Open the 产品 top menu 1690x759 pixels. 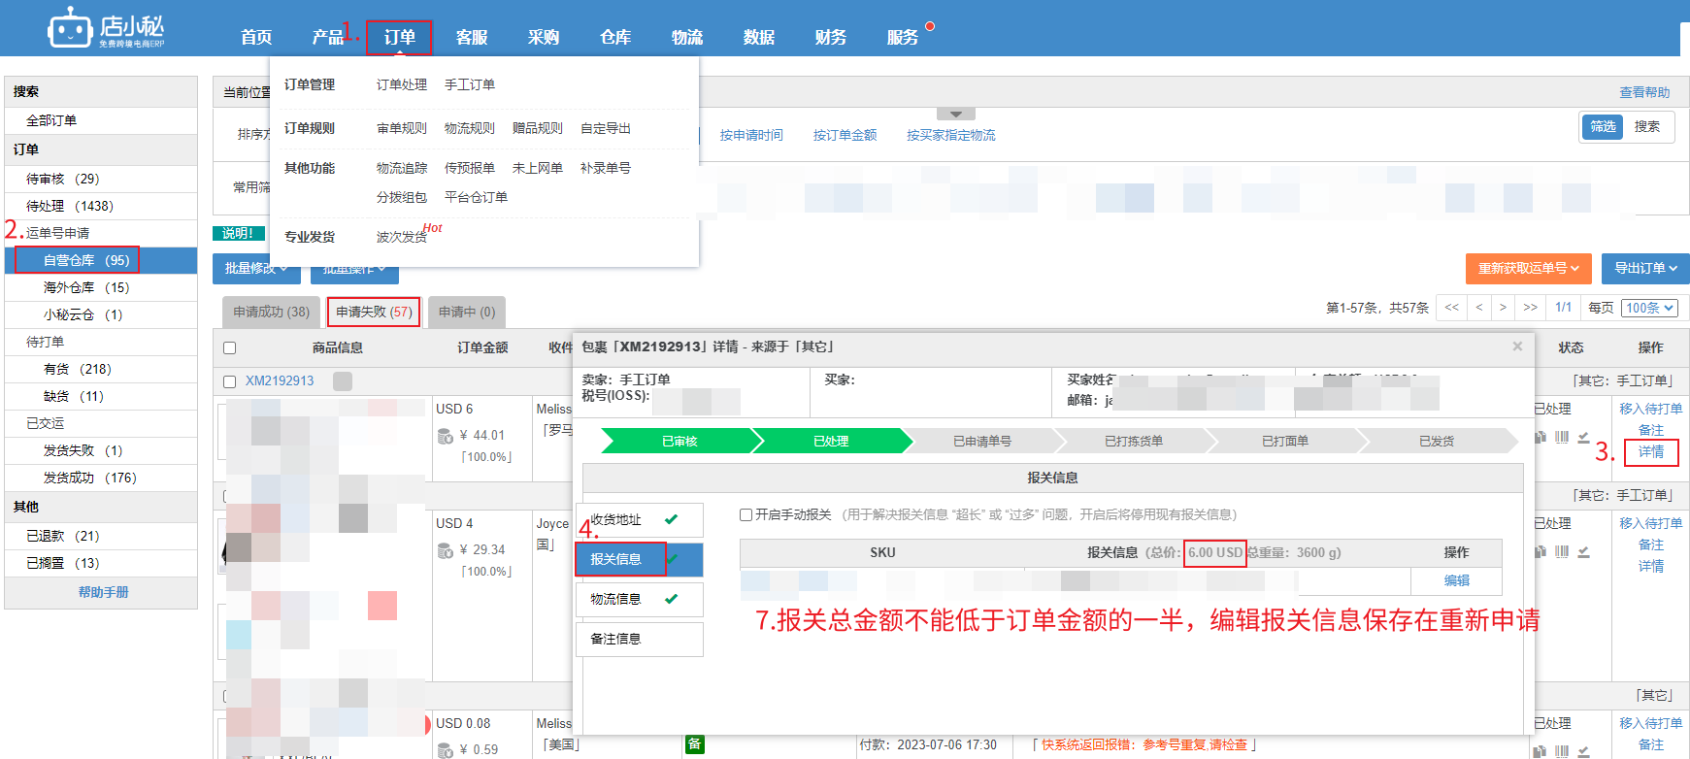coord(328,37)
